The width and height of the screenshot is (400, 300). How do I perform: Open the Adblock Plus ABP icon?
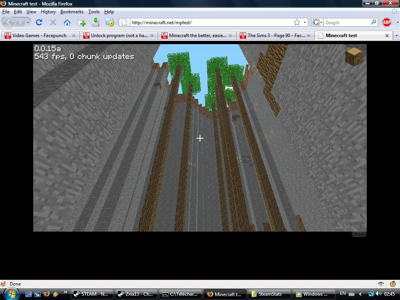[x=386, y=22]
